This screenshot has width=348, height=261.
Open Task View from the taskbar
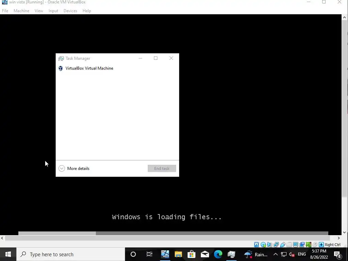coord(150,254)
